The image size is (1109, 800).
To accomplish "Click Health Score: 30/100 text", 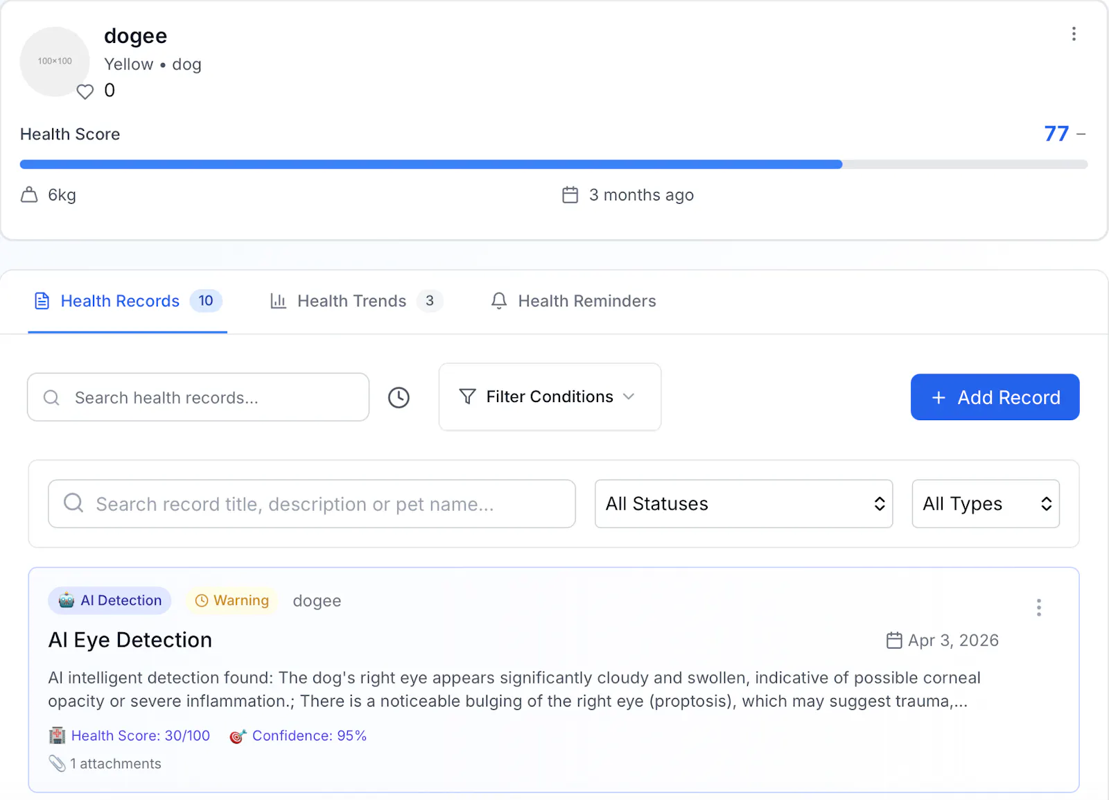I will (x=141, y=736).
